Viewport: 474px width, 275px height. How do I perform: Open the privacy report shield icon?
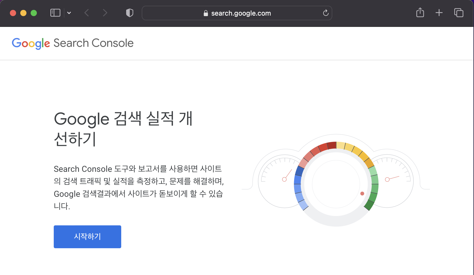(x=130, y=13)
